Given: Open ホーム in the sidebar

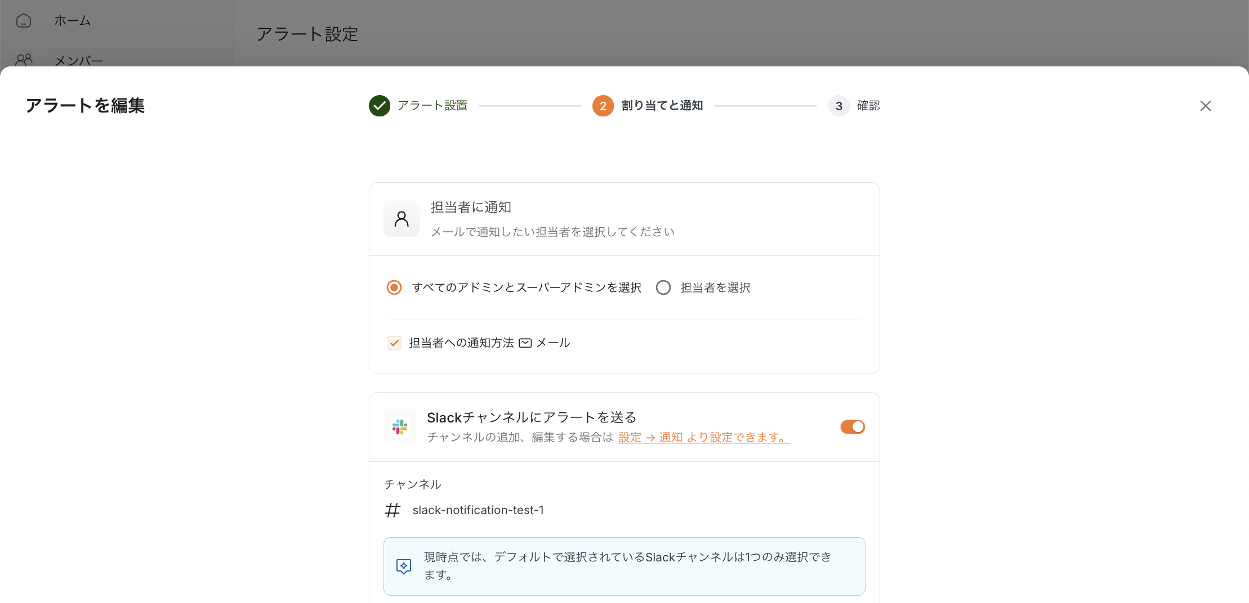Looking at the screenshot, I should pyautogui.click(x=72, y=21).
